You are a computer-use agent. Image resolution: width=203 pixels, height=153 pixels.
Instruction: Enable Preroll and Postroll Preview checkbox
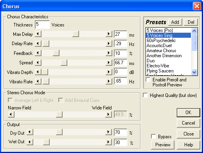point(148,80)
